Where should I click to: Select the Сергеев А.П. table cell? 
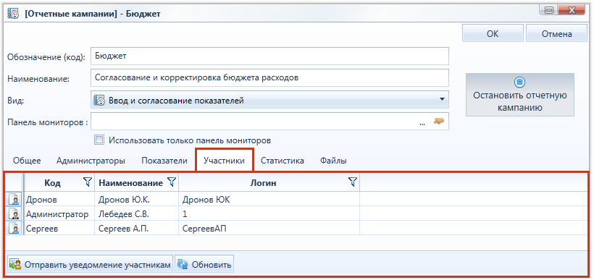pos(136,229)
